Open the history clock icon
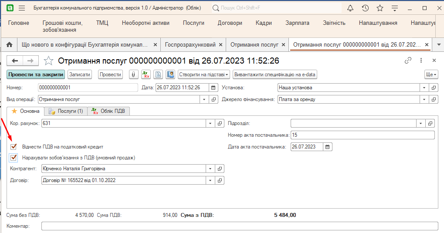Image resolution: width=444 pixels, height=233 pixels. click(x=365, y=8)
